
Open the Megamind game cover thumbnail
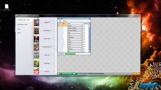36,22
